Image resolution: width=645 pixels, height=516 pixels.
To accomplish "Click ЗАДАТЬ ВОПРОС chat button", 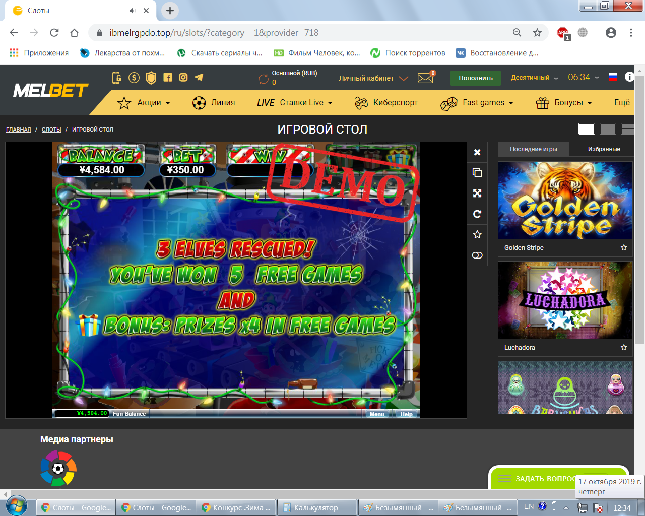I will (559, 478).
